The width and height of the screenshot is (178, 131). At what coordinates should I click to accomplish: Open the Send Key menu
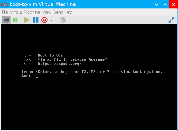(x=63, y=12)
